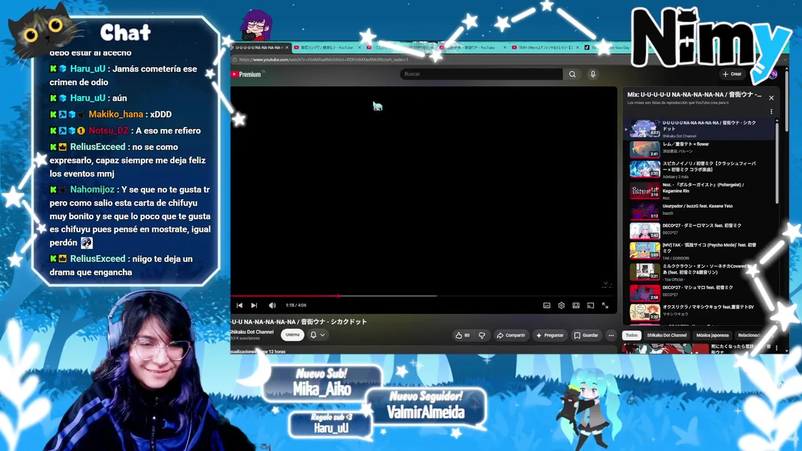Click the red video progress bar
This screenshot has width=802, height=451.
click(284, 296)
